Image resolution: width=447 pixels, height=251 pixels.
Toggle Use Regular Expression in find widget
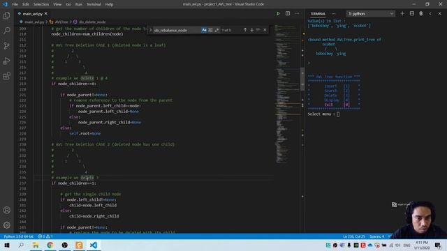coord(217,30)
